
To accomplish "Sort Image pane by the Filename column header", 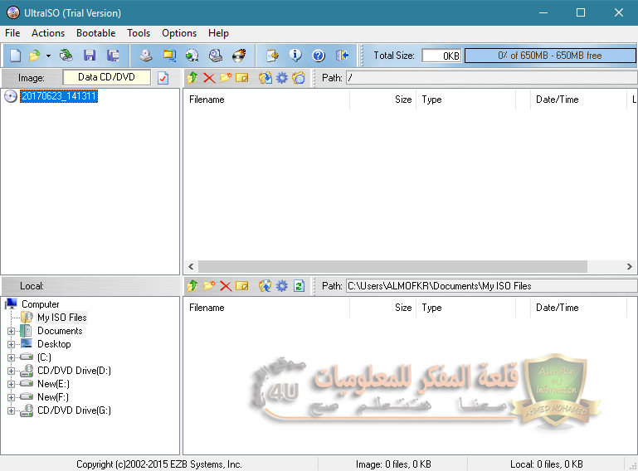I will pyautogui.click(x=266, y=100).
